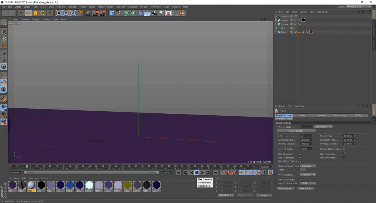
Task: Add a Cube primitive object
Action: tap(112, 13)
